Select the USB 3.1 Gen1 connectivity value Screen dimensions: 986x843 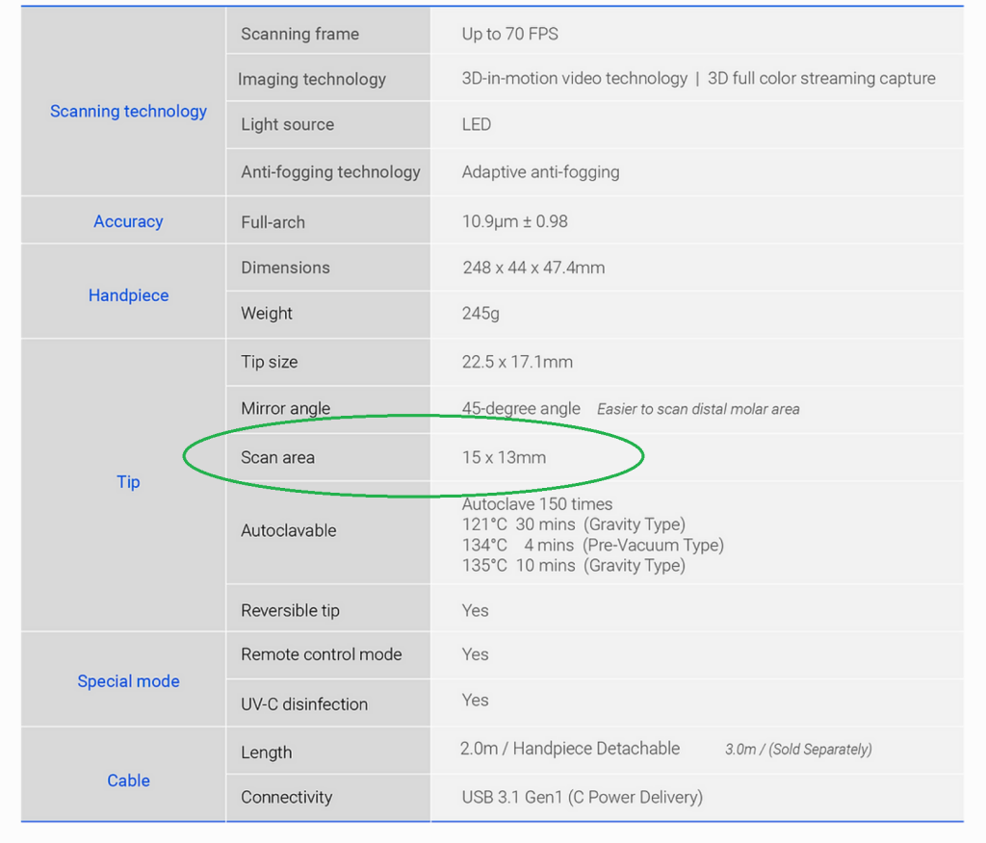pos(582,797)
